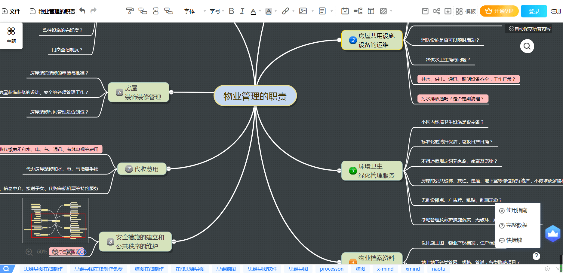Open the image dropdown arrow
This screenshot has height=273, width=563.
click(x=312, y=11)
